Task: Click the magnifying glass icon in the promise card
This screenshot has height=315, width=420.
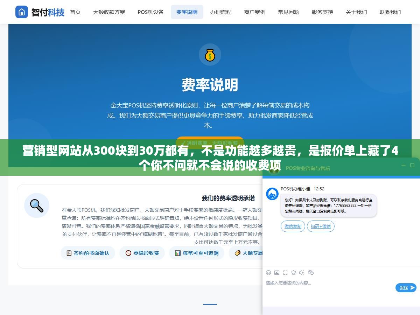Action: (x=37, y=205)
